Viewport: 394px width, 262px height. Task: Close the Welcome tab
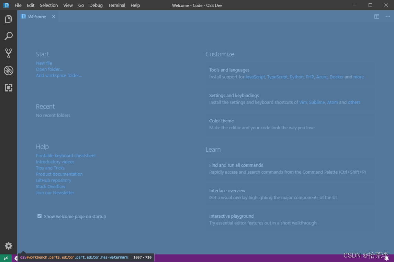[x=54, y=17]
